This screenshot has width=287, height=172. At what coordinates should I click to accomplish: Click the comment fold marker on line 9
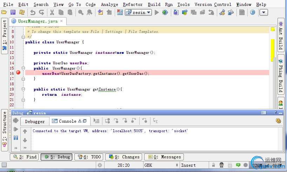[x=23, y=37]
